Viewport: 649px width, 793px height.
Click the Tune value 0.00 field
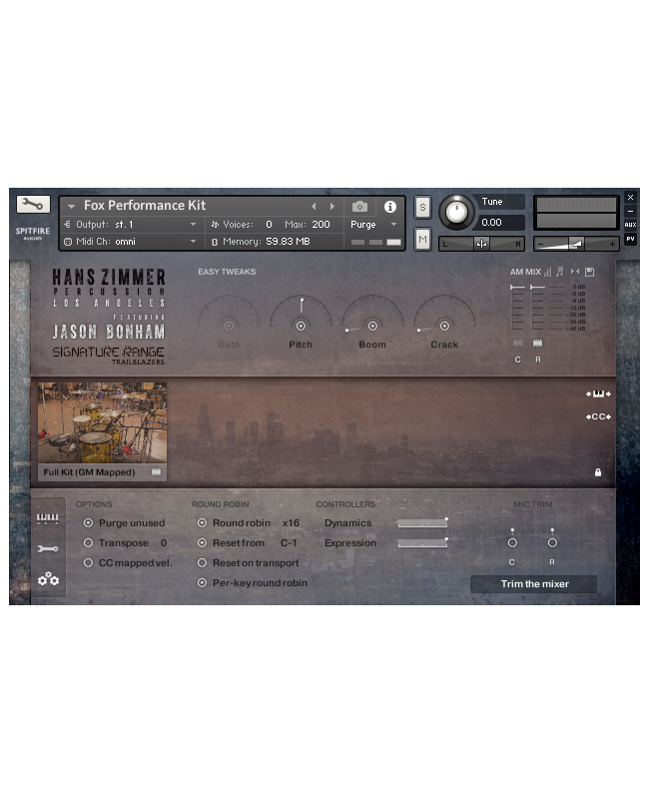pos(498,223)
